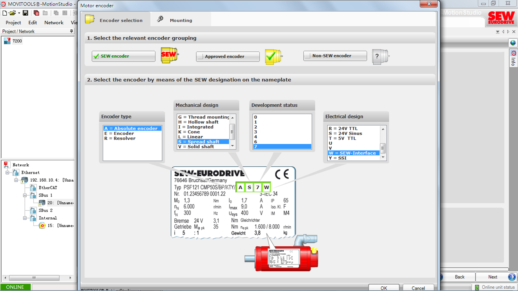Click the yellow SEW encoder motor icon
The width and height of the screenshot is (518, 291).
coord(169,55)
